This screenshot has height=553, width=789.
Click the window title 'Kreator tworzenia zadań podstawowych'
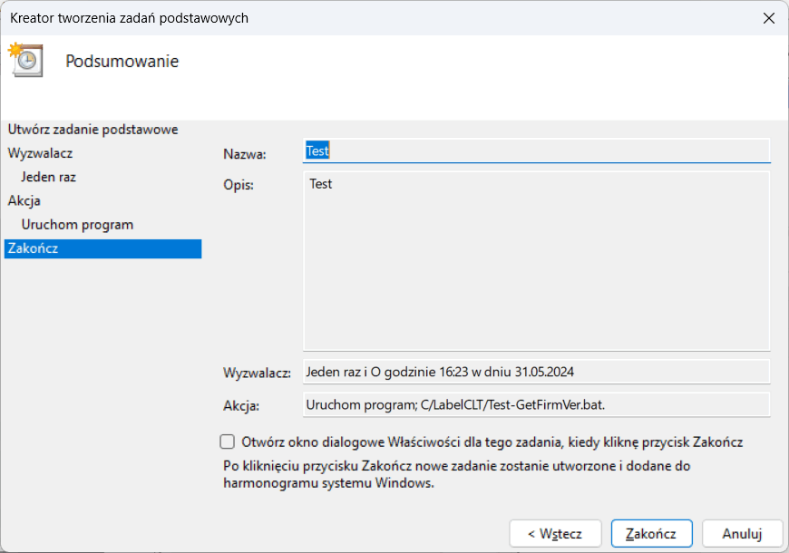coord(129,18)
